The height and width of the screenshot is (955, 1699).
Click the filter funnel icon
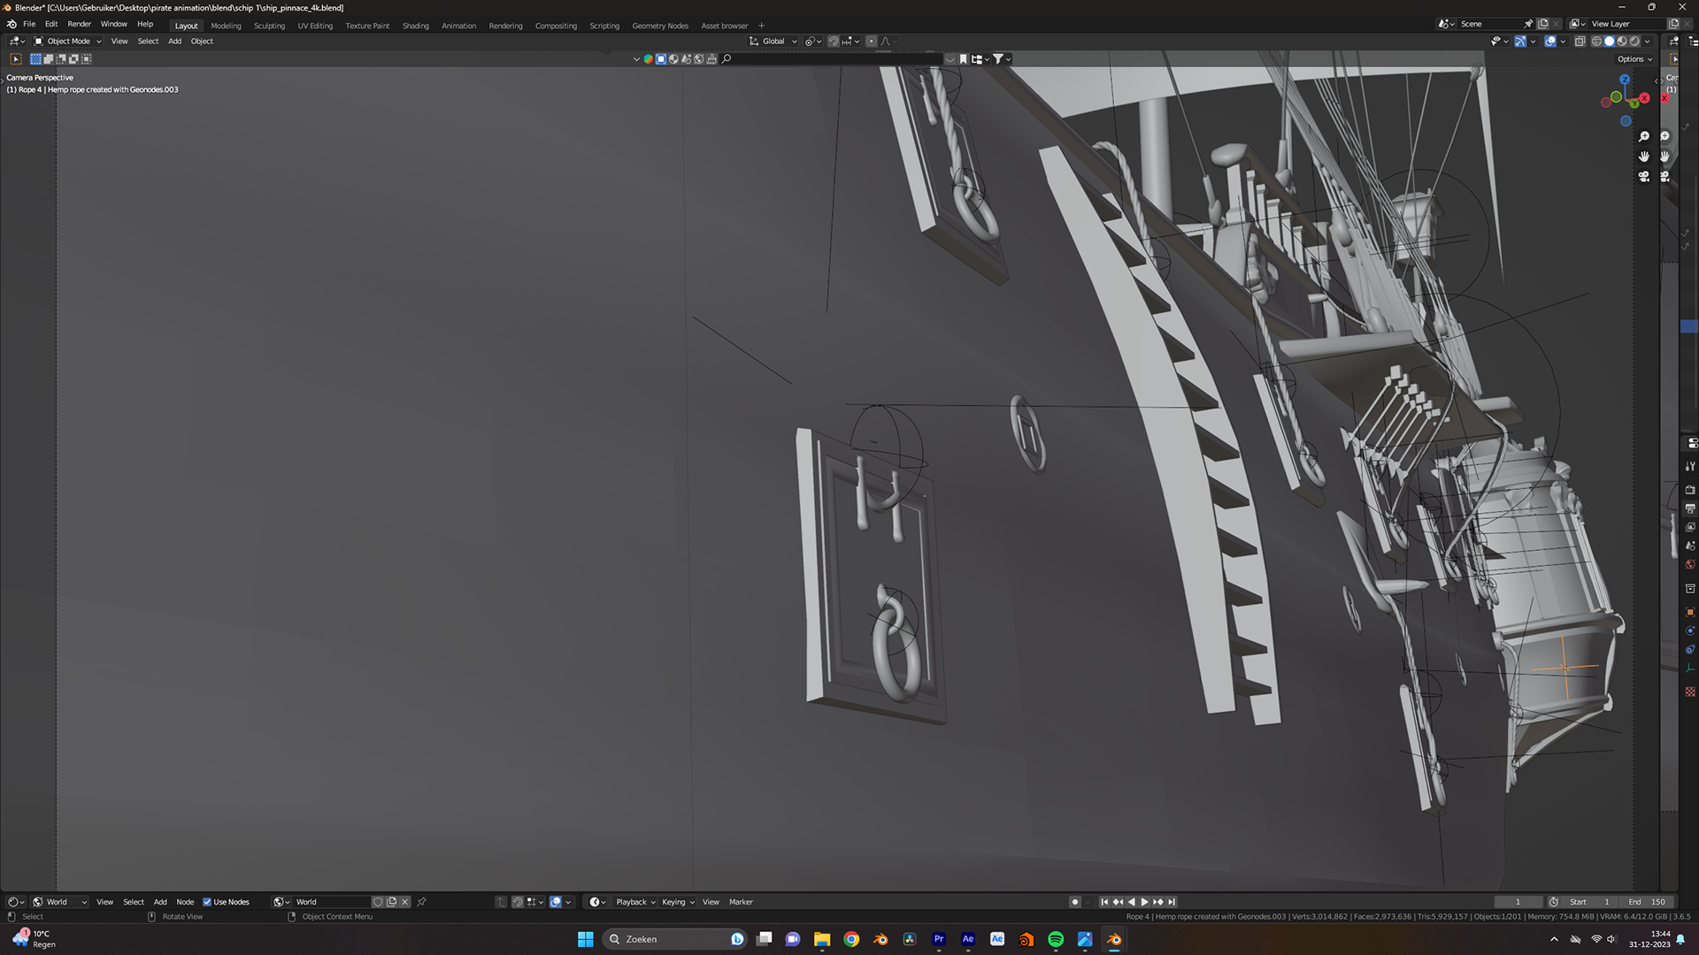pos(998,59)
